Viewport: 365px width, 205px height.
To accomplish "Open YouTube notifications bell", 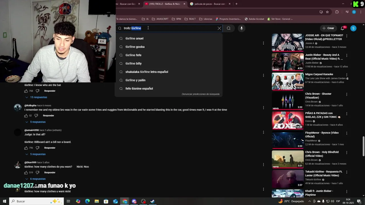I will (x=342, y=28).
